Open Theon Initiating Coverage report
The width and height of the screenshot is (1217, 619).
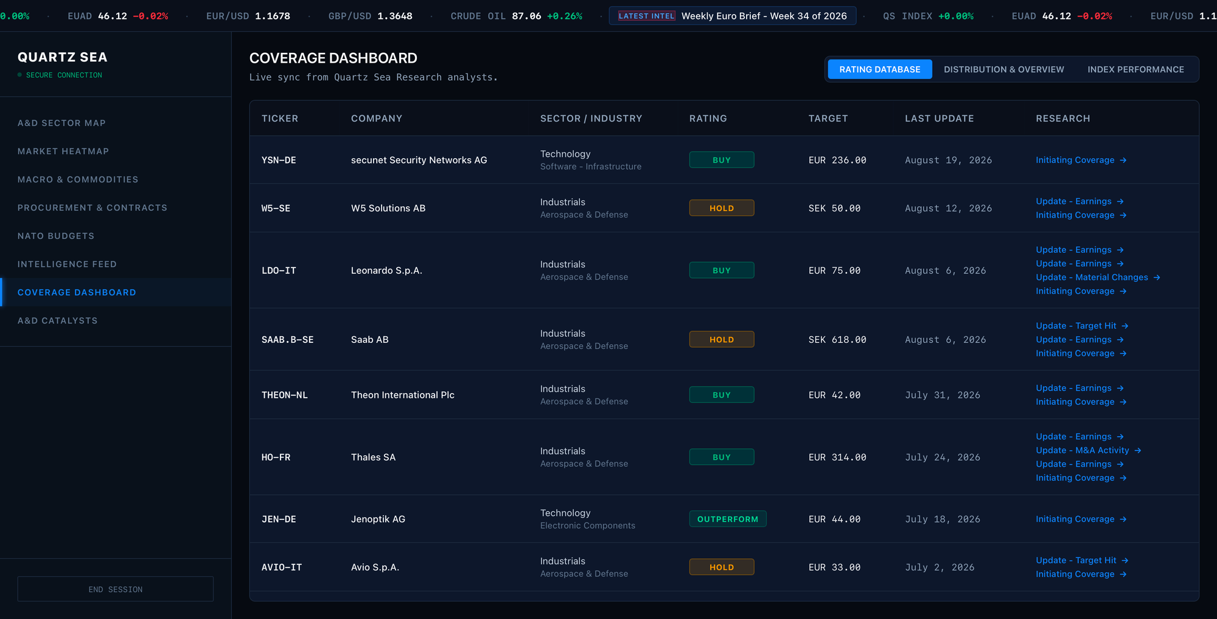click(1081, 402)
